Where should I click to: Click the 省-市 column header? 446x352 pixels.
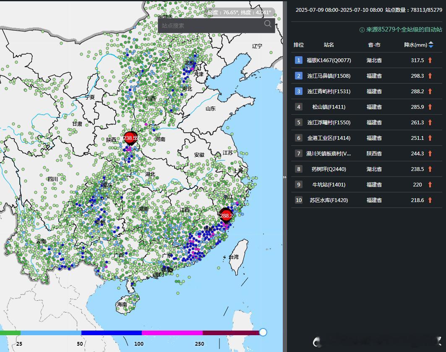click(x=374, y=45)
